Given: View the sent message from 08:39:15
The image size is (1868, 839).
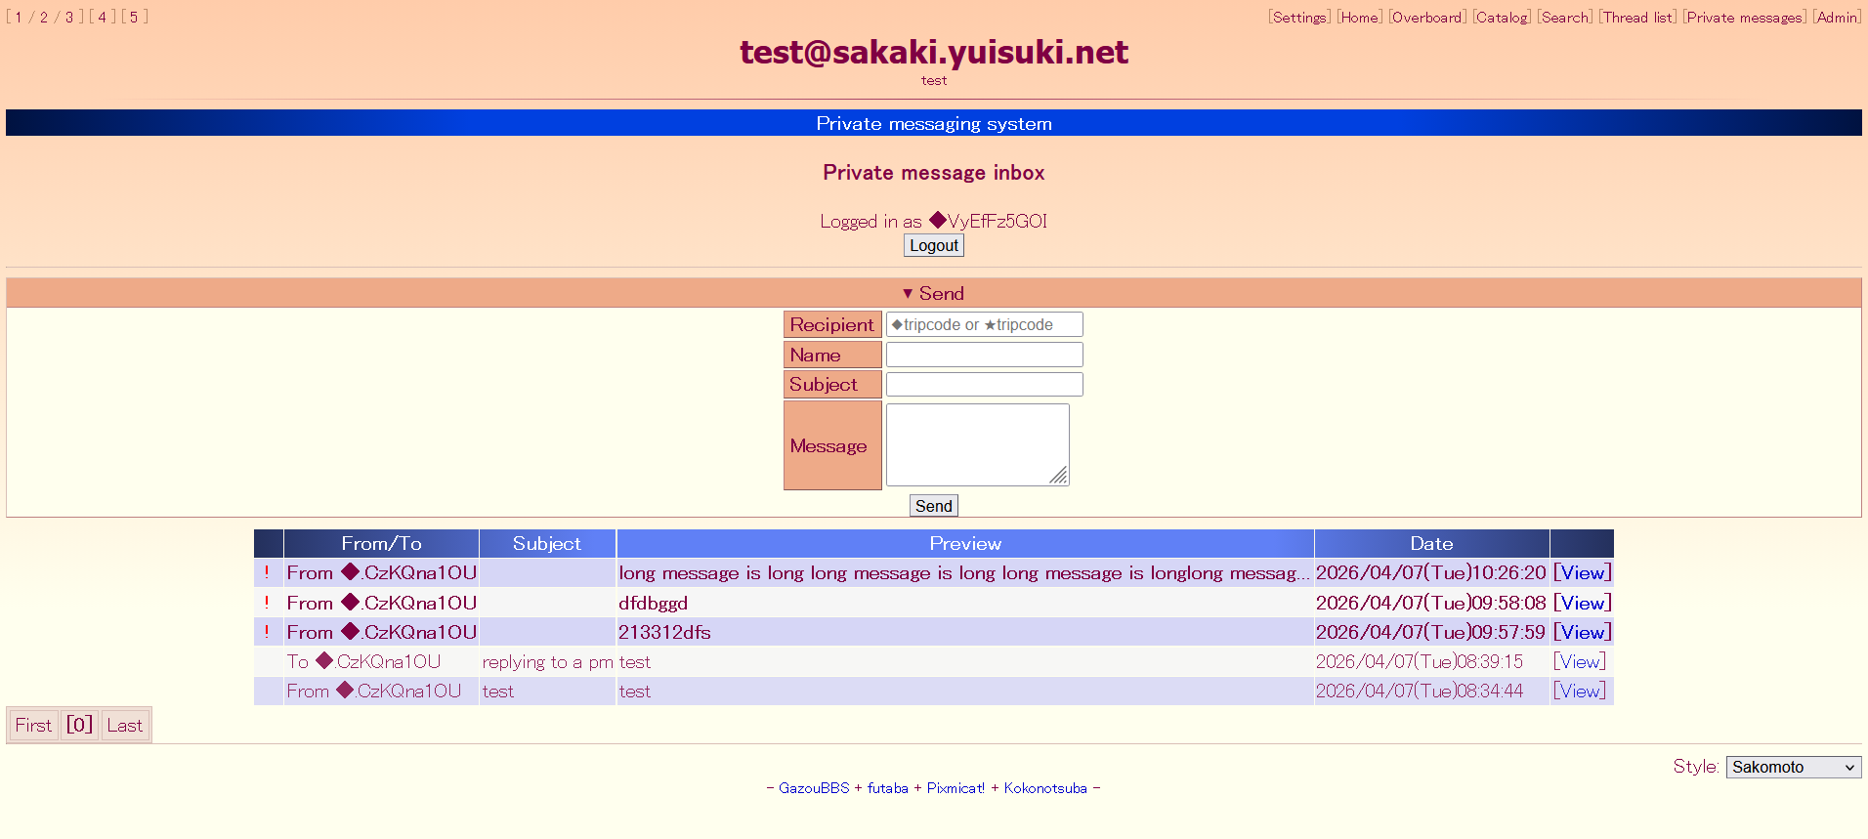Looking at the screenshot, I should 1580,662.
